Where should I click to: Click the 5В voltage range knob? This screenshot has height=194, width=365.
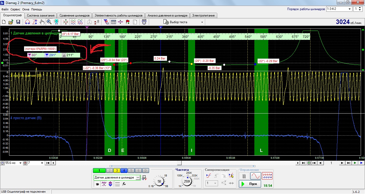(x=159, y=181)
